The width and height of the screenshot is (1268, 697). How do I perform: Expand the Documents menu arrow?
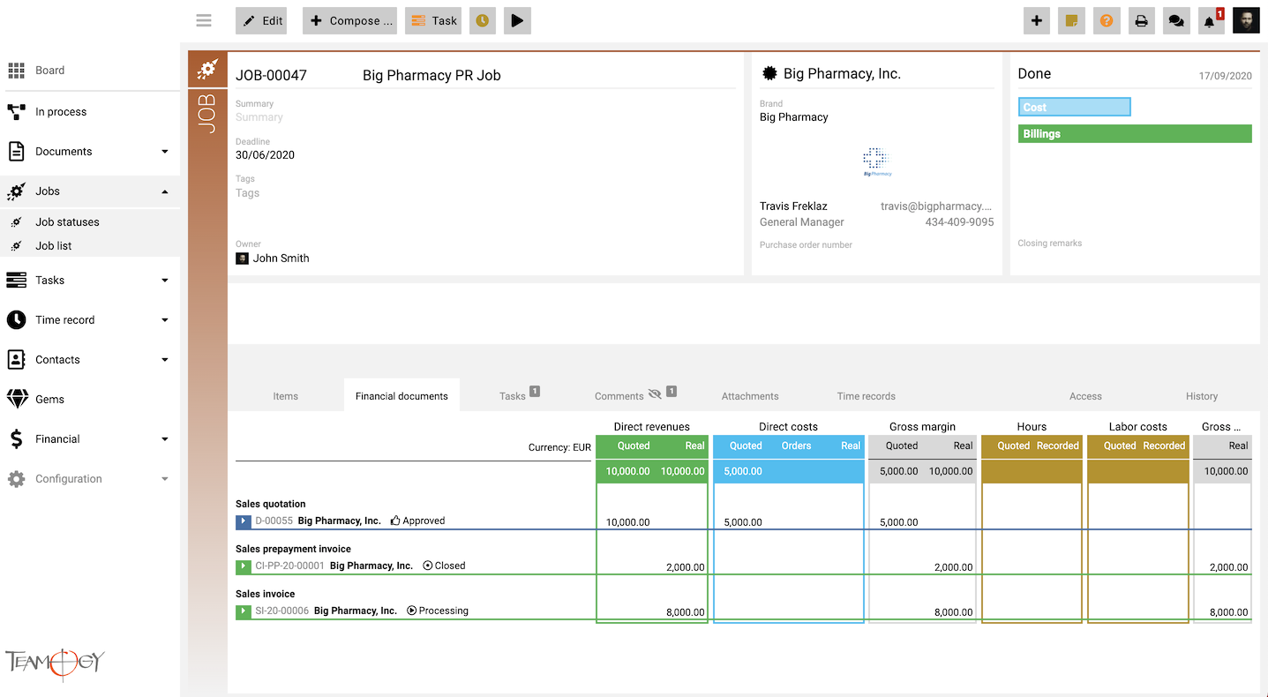point(165,152)
